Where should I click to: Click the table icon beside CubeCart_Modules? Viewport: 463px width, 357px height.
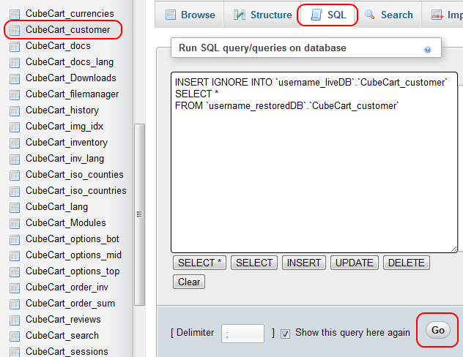click(15, 223)
